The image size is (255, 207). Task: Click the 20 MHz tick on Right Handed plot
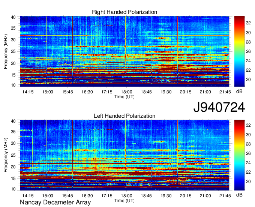pyautogui.click(x=13, y=63)
